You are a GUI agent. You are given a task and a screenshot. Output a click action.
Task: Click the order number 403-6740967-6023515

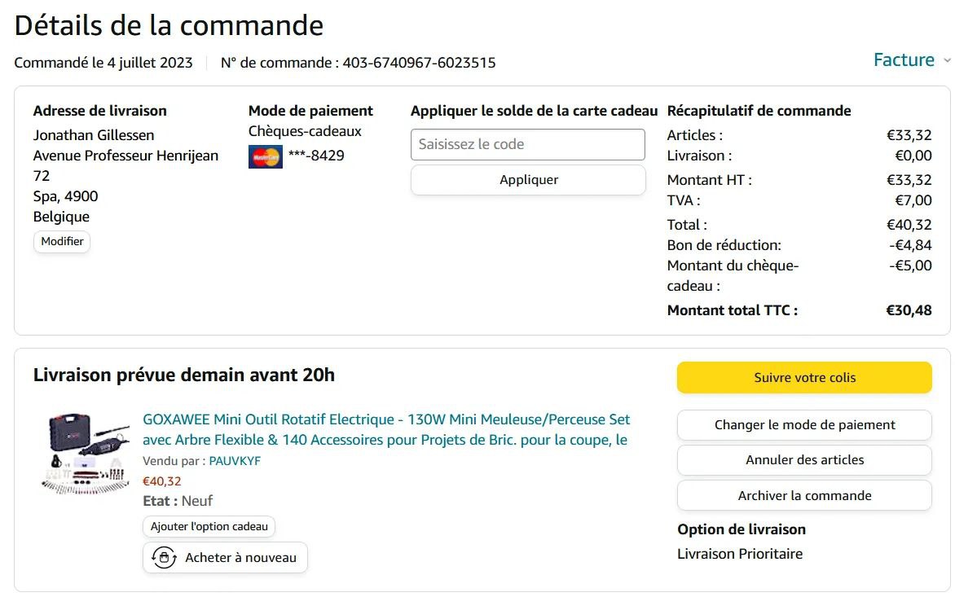419,63
